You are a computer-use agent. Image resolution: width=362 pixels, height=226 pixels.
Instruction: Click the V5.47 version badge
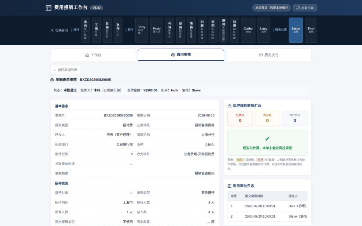click(x=96, y=7)
